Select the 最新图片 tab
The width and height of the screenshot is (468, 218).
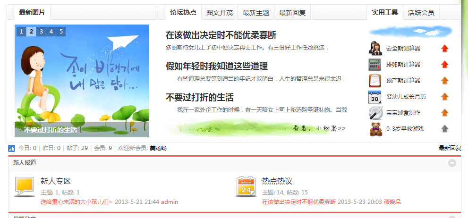(x=32, y=13)
